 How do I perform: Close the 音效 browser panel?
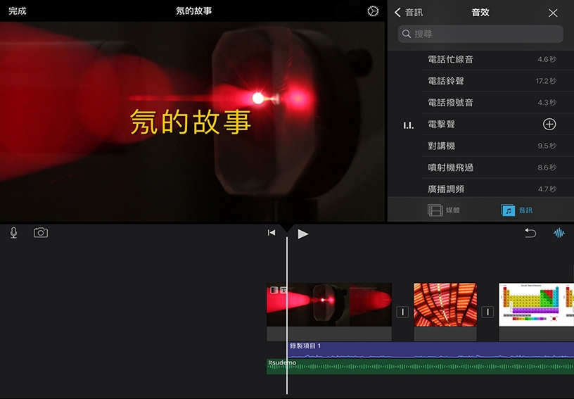(553, 13)
